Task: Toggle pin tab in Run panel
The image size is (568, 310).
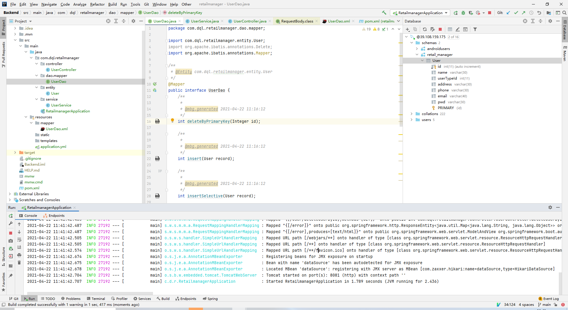Action: (x=11, y=275)
